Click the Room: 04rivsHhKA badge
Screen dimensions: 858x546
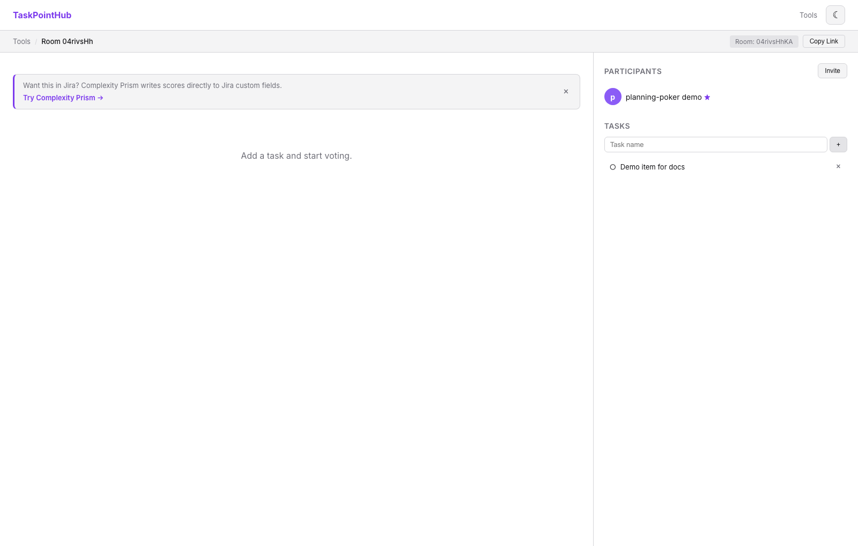764,42
